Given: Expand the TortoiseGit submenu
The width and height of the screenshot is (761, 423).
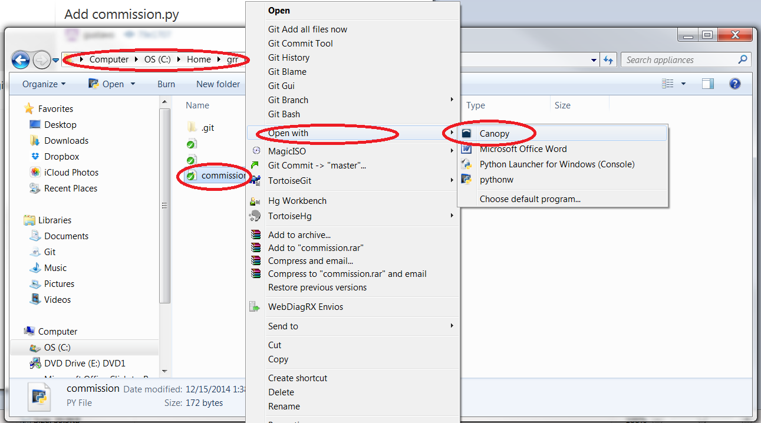Looking at the screenshot, I should coord(352,181).
